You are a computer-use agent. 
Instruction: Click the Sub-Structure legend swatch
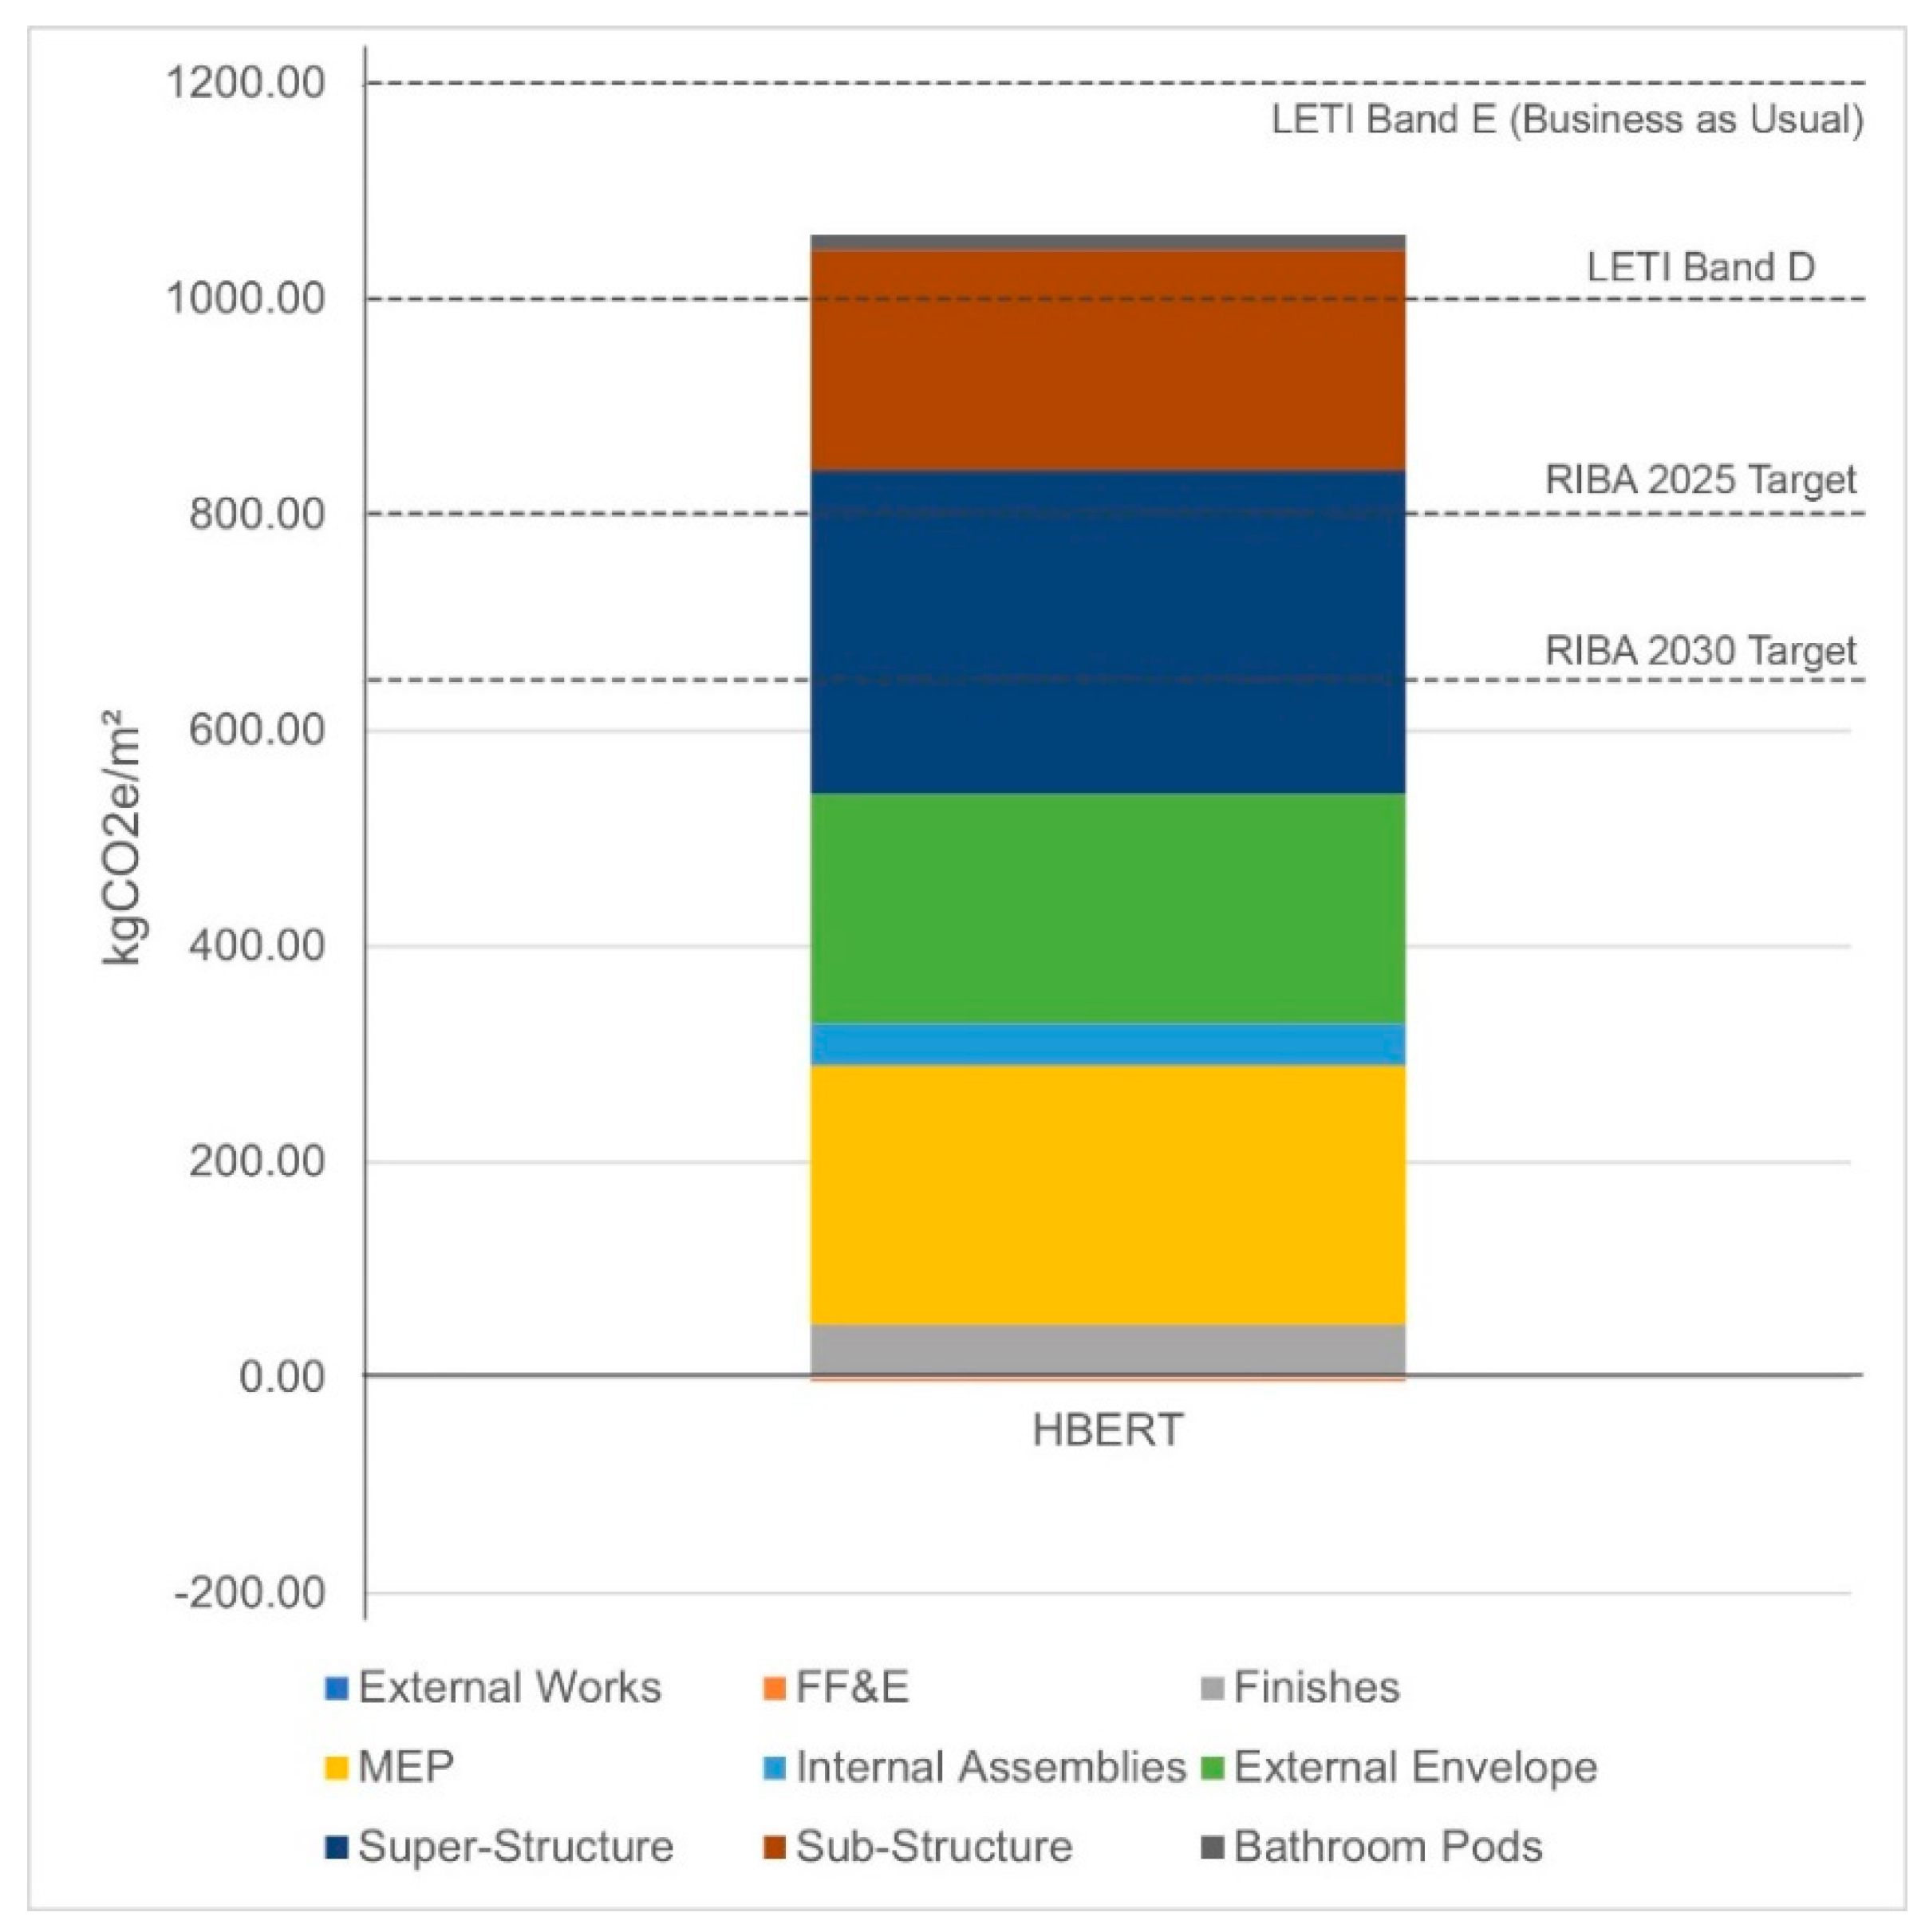pos(774,1847)
